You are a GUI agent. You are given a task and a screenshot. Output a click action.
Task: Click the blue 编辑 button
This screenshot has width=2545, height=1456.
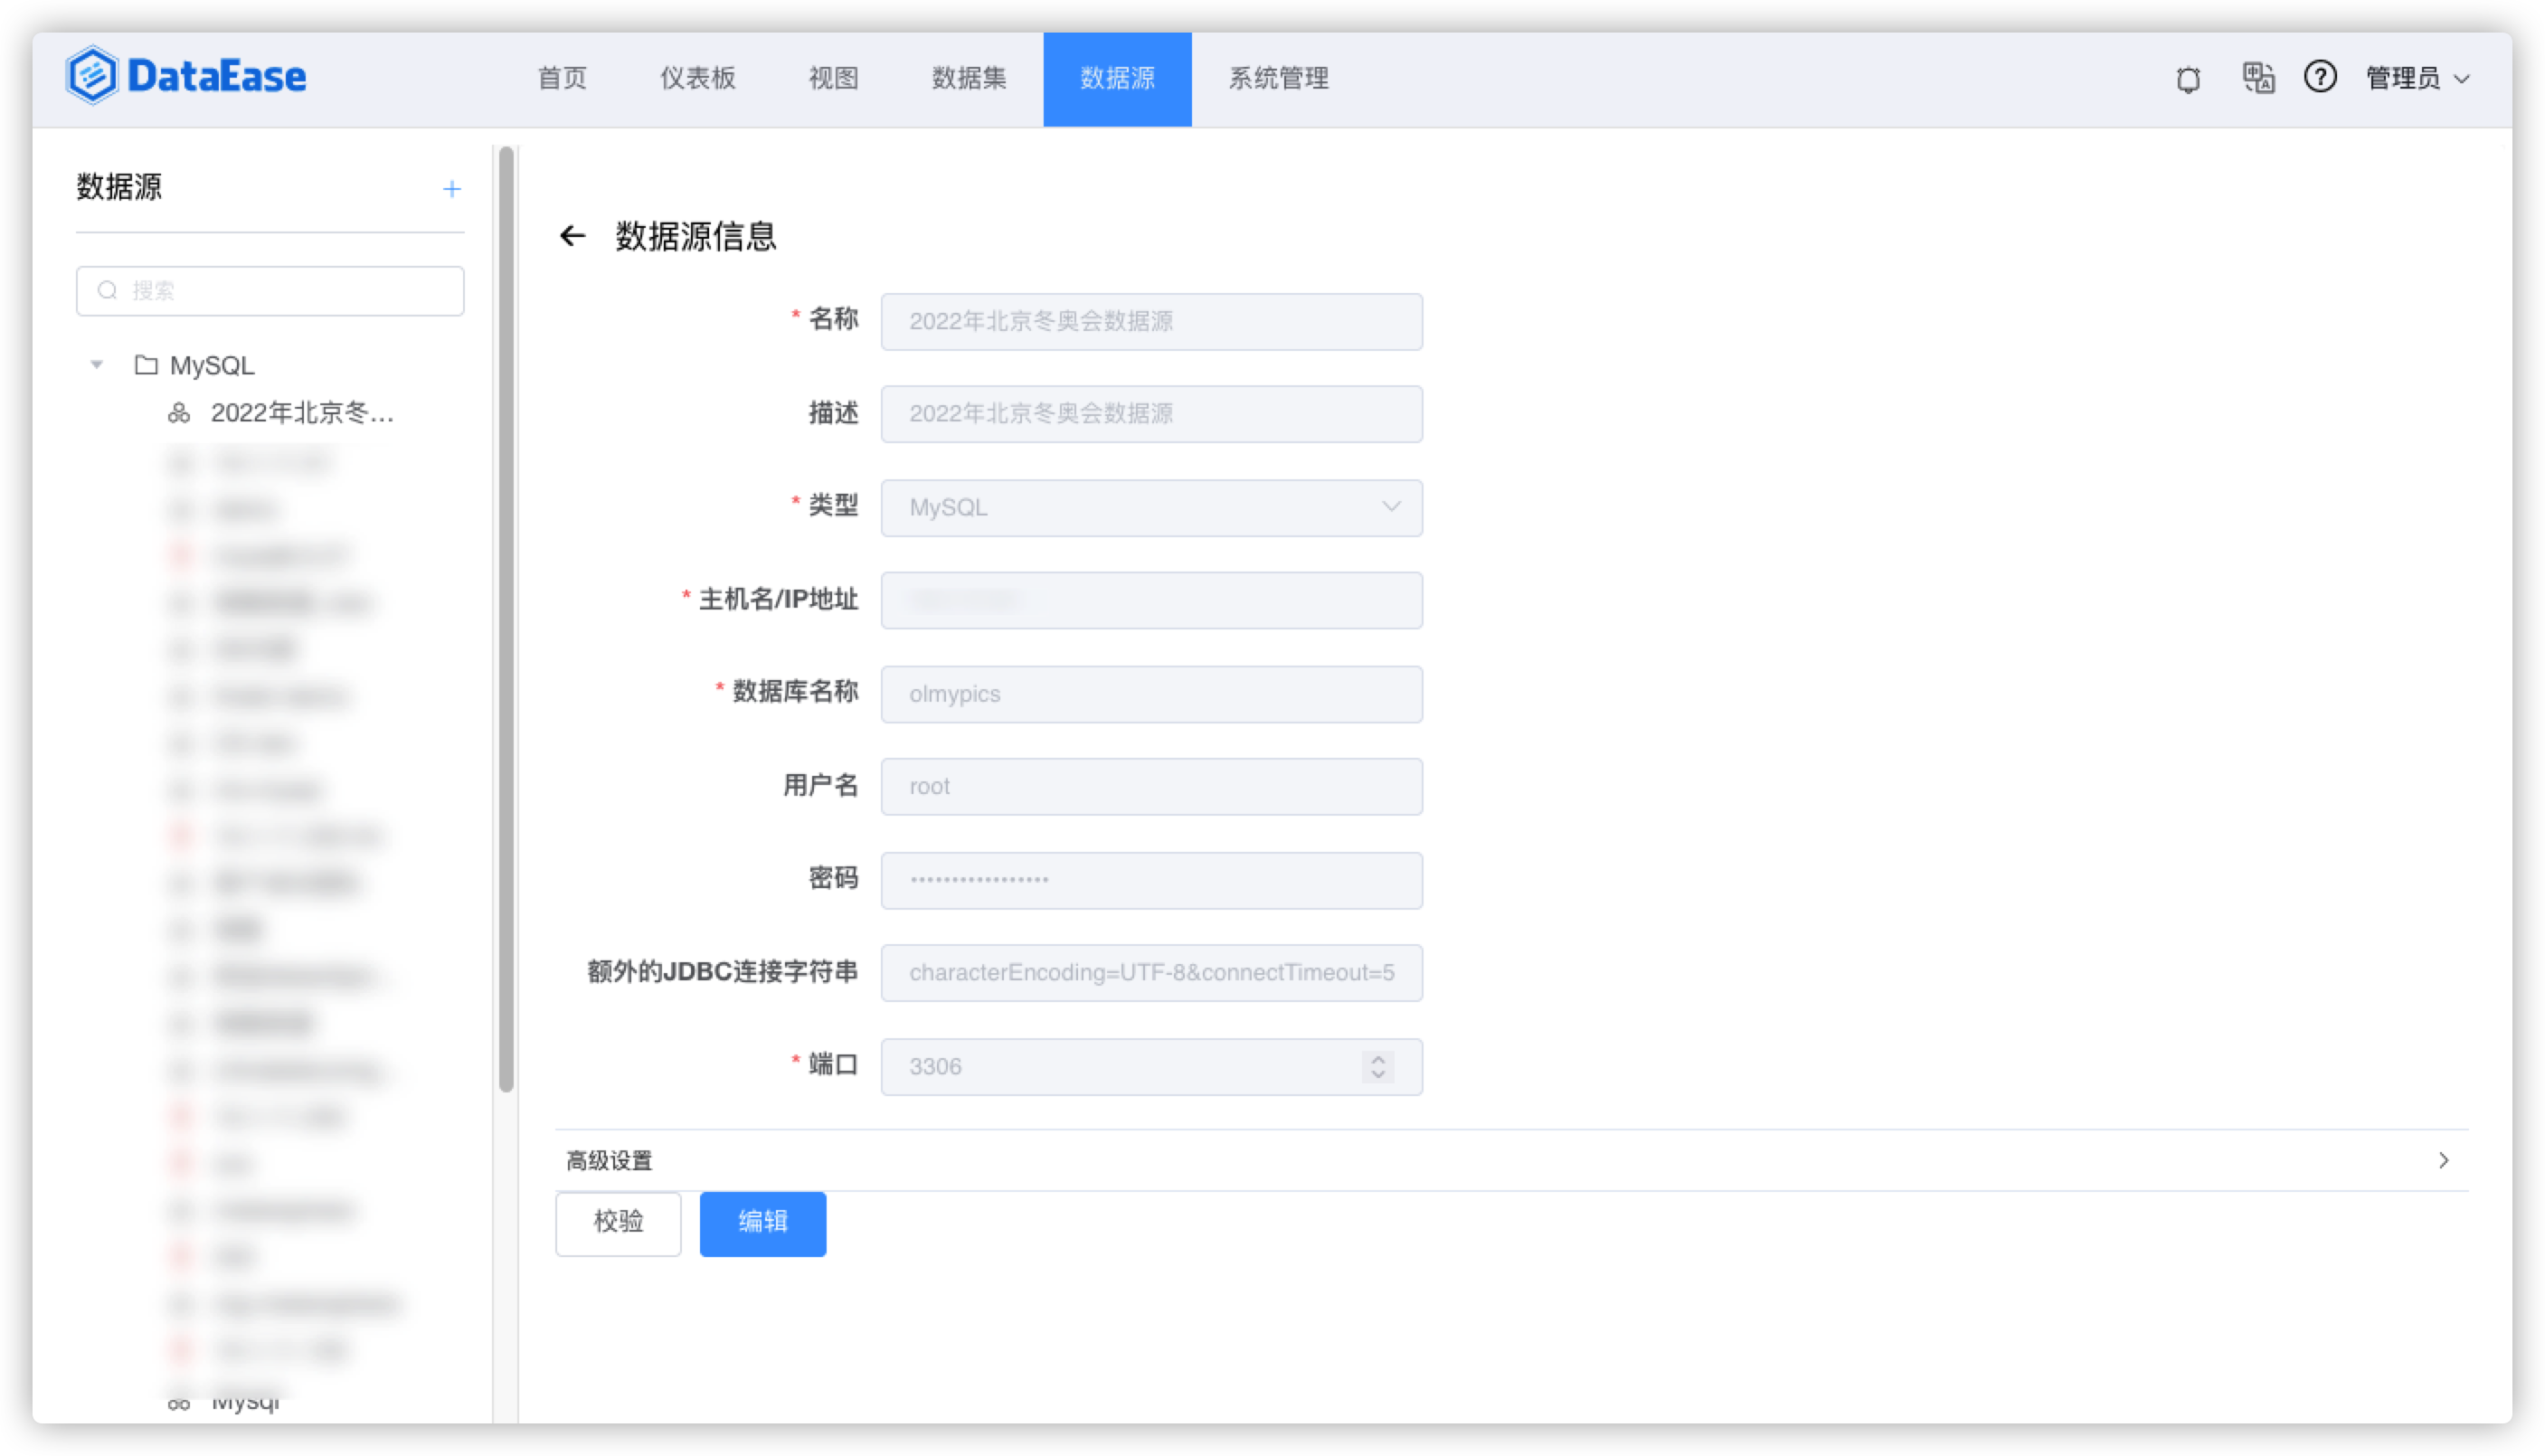[x=762, y=1223]
